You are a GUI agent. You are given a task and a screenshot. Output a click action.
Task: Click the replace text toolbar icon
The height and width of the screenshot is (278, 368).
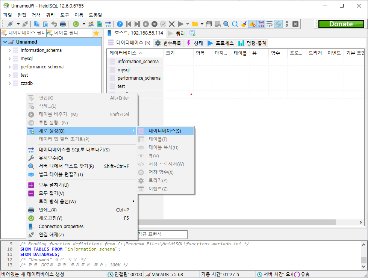(235, 24)
